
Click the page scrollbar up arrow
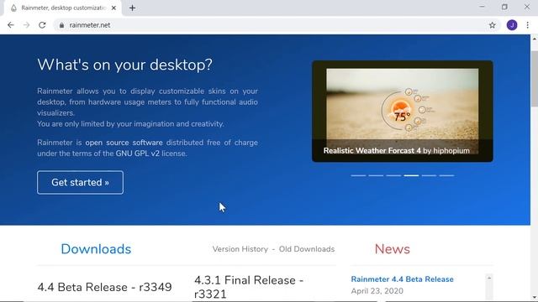[x=535, y=39]
